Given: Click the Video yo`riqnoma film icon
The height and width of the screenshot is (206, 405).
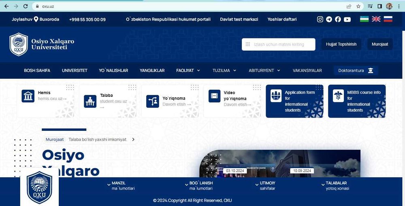Looking at the screenshot, I should click(214, 96).
